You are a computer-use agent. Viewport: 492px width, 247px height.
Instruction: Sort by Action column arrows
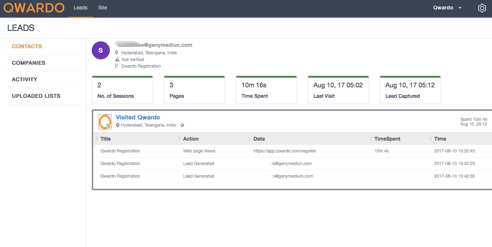[x=180, y=139]
